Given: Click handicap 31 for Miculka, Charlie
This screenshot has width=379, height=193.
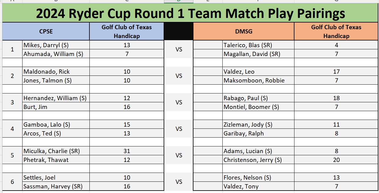Looking at the screenshot, I should click(127, 151).
